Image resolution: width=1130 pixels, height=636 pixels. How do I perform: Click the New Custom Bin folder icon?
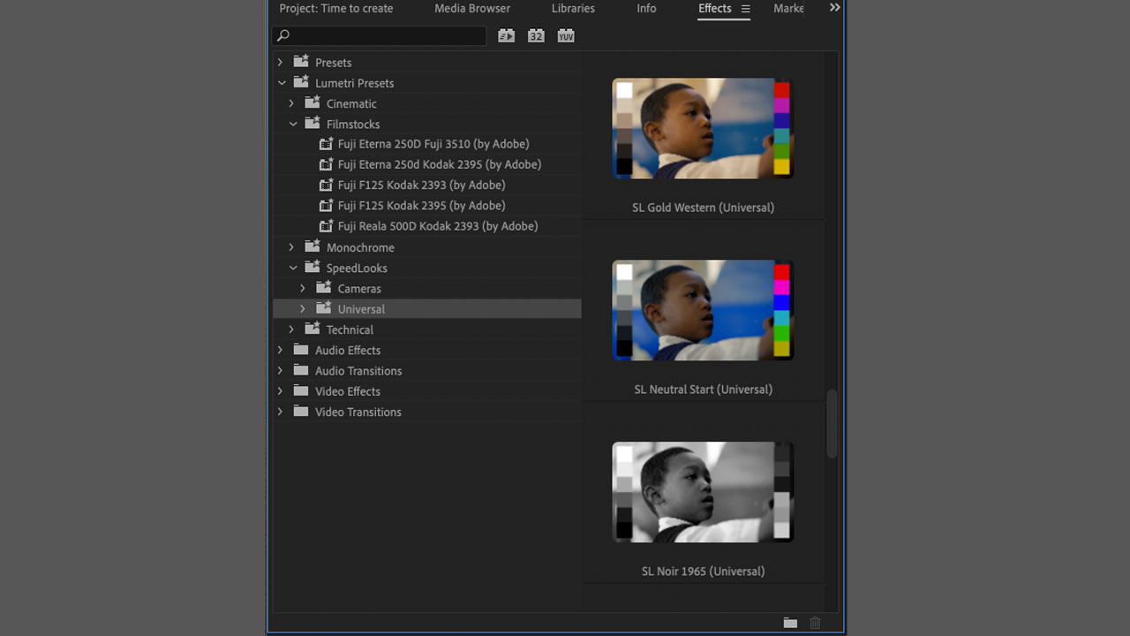tap(790, 623)
